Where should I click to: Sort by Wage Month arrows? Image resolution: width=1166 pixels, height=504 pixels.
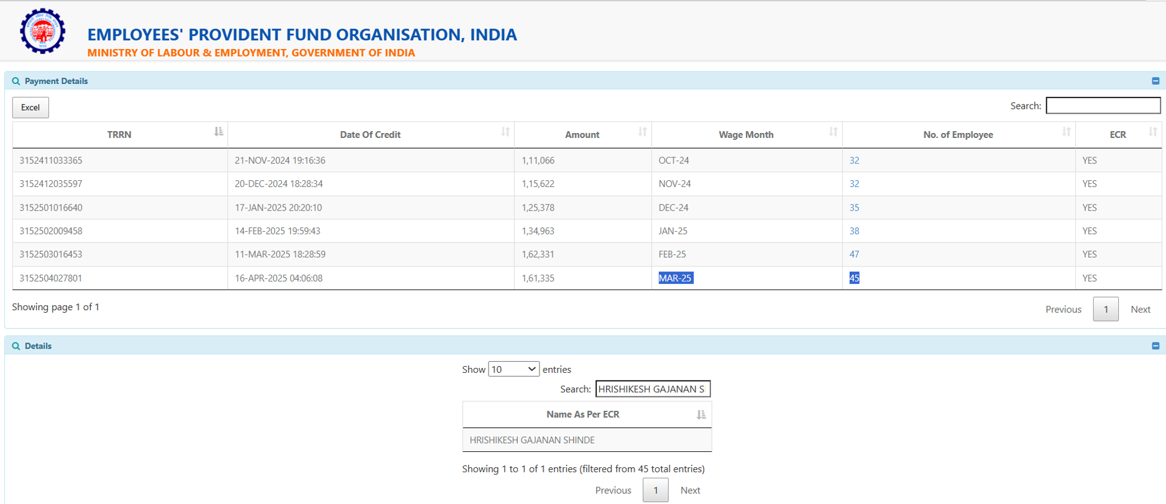point(833,132)
